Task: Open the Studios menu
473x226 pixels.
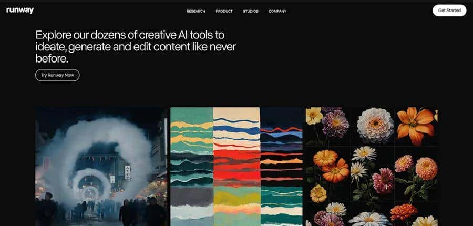Action: pyautogui.click(x=251, y=11)
